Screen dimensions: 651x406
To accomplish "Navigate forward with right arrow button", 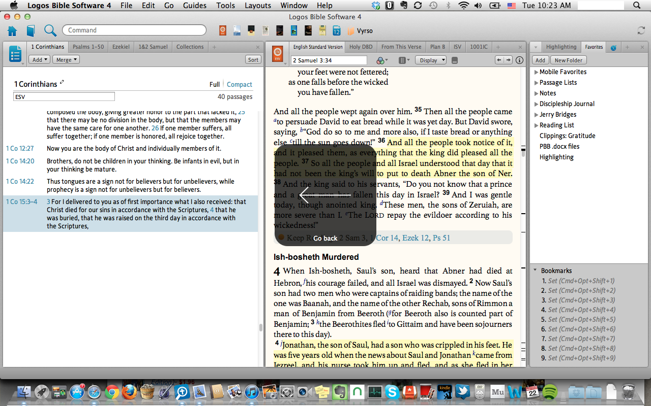I will pyautogui.click(x=508, y=60).
